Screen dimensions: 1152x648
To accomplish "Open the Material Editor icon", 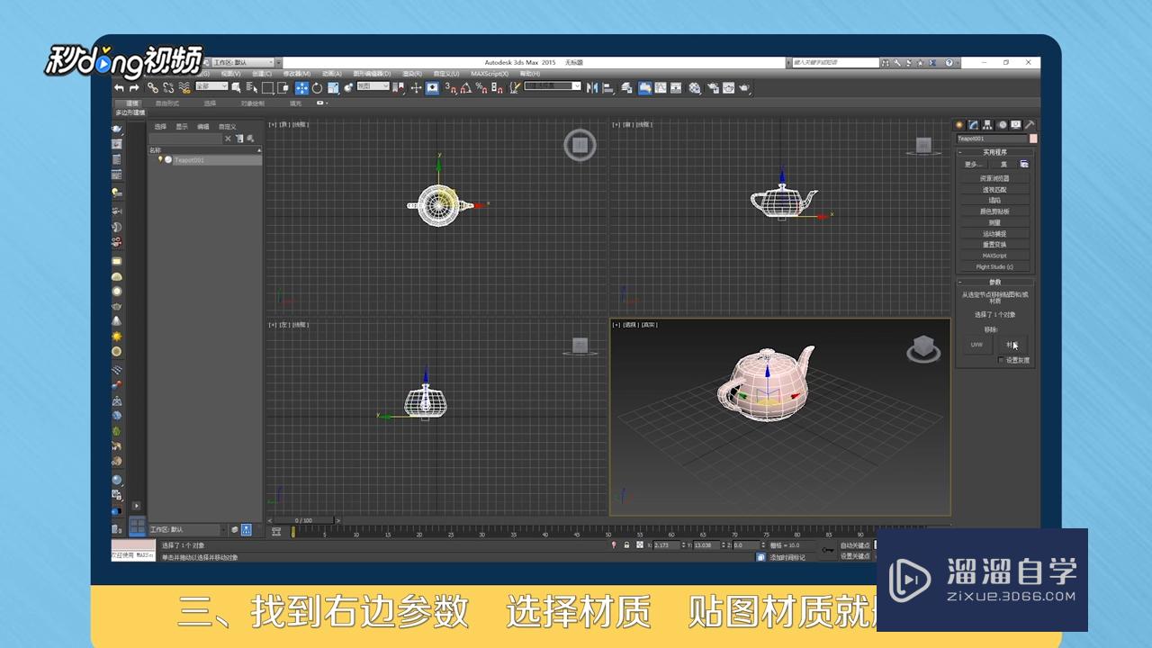I will click(x=694, y=87).
